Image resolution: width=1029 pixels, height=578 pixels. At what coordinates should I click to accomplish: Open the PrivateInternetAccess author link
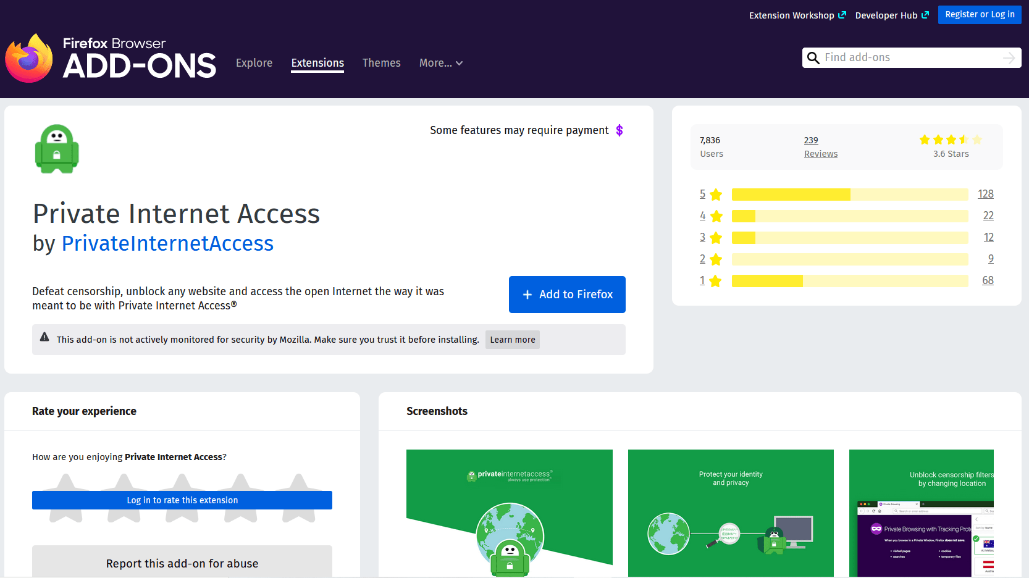pyautogui.click(x=167, y=243)
